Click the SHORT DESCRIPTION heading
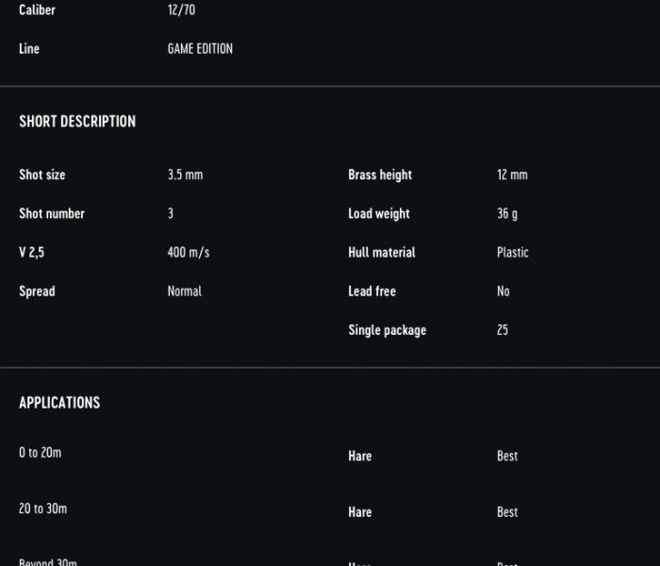This screenshot has width=660, height=566. pos(77,122)
